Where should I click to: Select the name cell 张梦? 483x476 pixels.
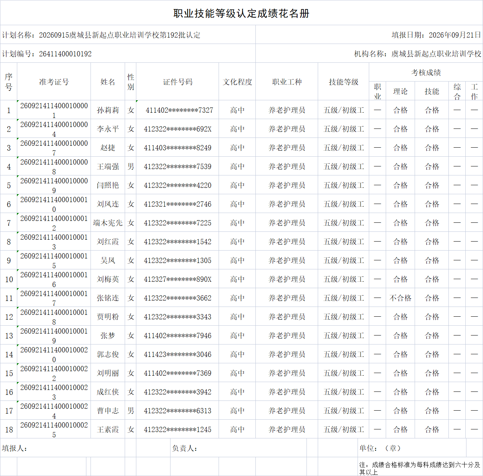coord(108,335)
